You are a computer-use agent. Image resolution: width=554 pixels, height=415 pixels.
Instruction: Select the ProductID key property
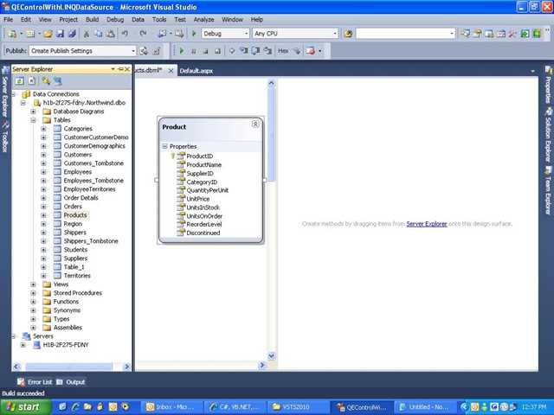tap(200, 156)
